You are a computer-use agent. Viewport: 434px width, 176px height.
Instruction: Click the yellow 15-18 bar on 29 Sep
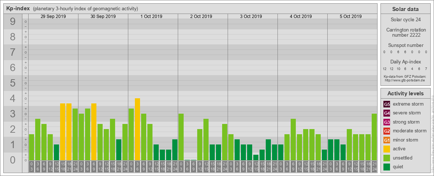[x=63, y=132]
